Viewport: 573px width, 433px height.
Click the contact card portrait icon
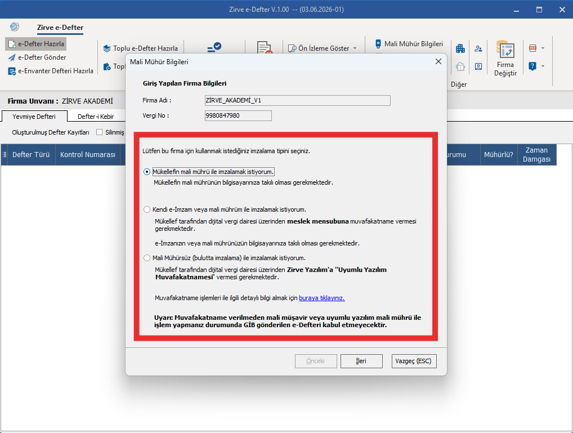pos(478,66)
